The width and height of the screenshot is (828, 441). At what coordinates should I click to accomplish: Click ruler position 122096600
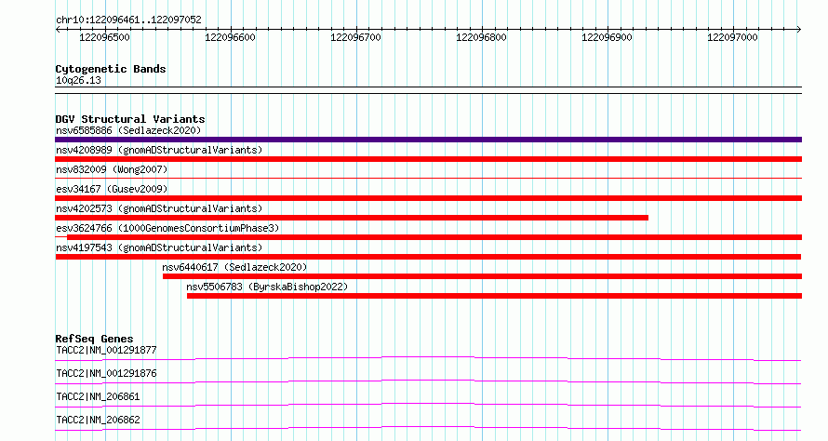(230, 37)
